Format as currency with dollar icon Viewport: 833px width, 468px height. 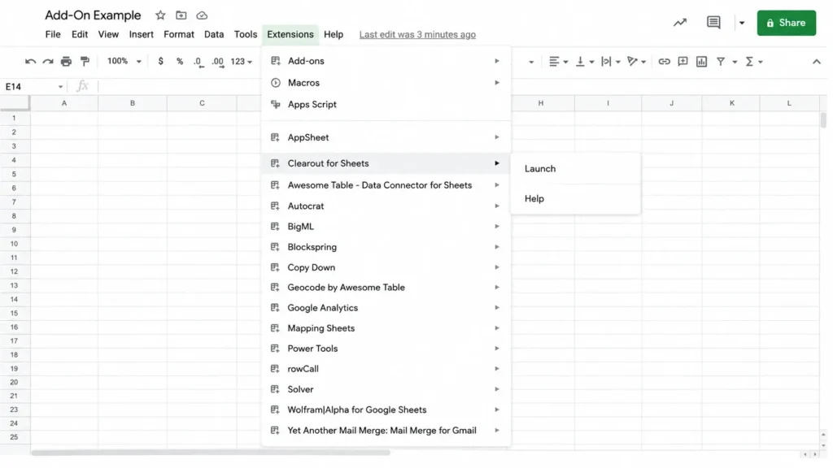tap(160, 62)
